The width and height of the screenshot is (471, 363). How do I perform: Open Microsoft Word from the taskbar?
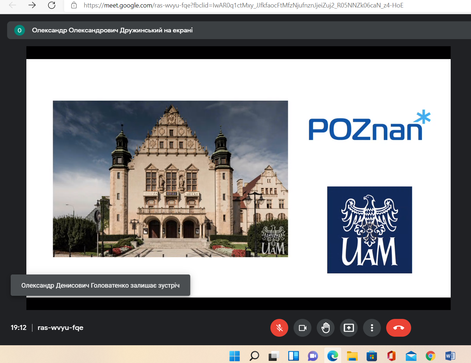click(450, 356)
